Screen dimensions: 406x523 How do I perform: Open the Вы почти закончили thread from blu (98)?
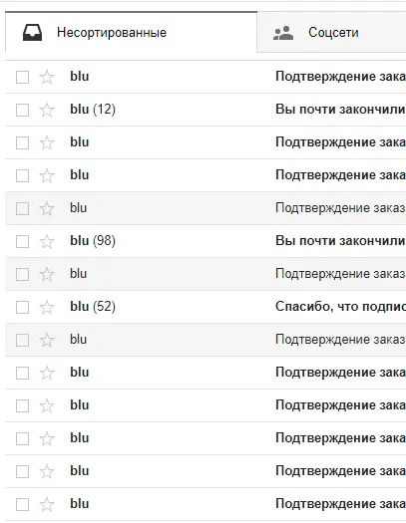click(340, 240)
